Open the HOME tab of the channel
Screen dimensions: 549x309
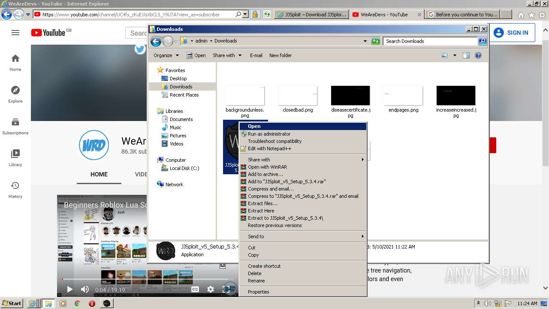click(x=99, y=174)
